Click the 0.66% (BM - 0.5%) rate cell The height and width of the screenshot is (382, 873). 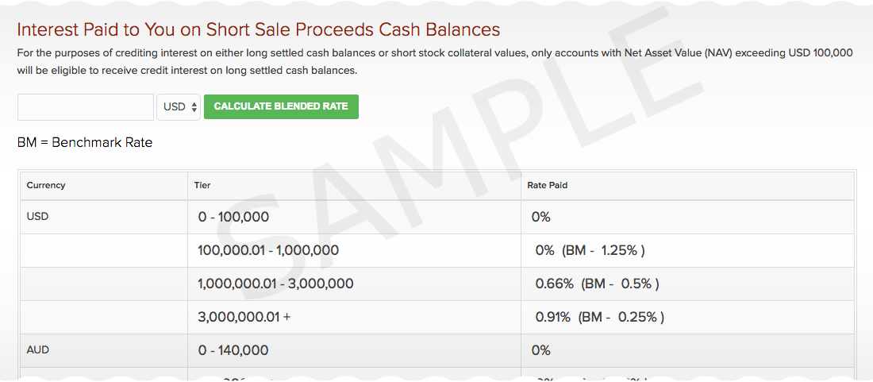pos(597,284)
